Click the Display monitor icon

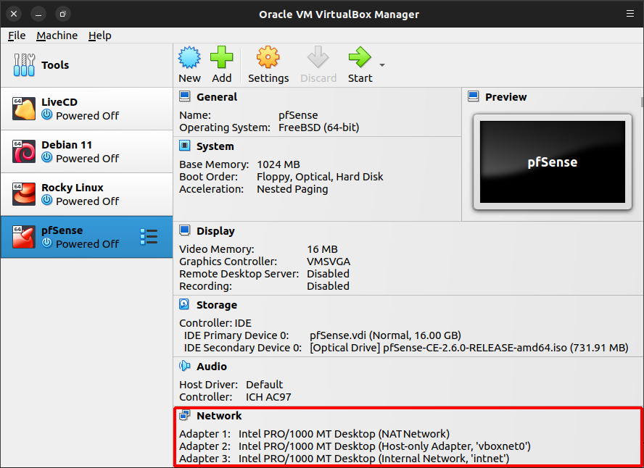(185, 230)
